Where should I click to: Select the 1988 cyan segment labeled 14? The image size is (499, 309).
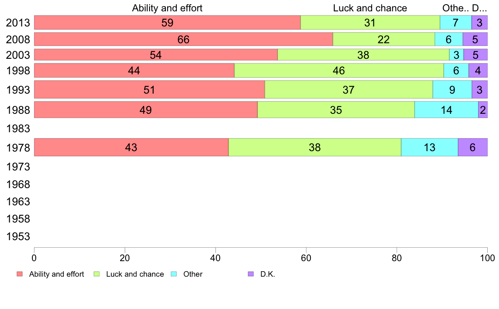pyautogui.click(x=446, y=110)
